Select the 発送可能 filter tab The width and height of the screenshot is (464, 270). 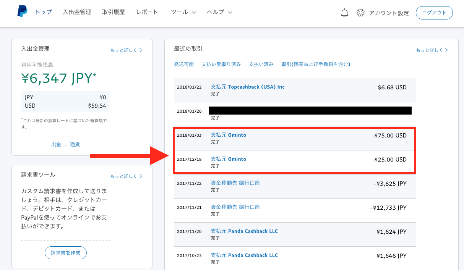(184, 64)
